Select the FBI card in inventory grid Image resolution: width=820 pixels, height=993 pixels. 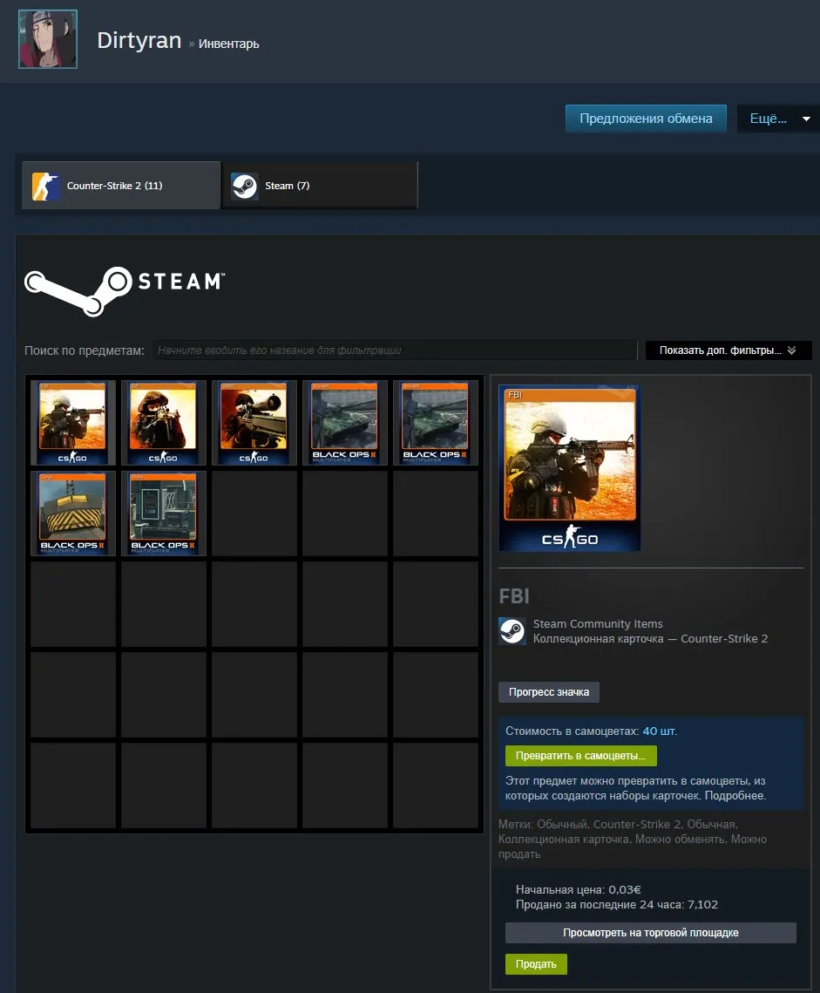(x=73, y=423)
